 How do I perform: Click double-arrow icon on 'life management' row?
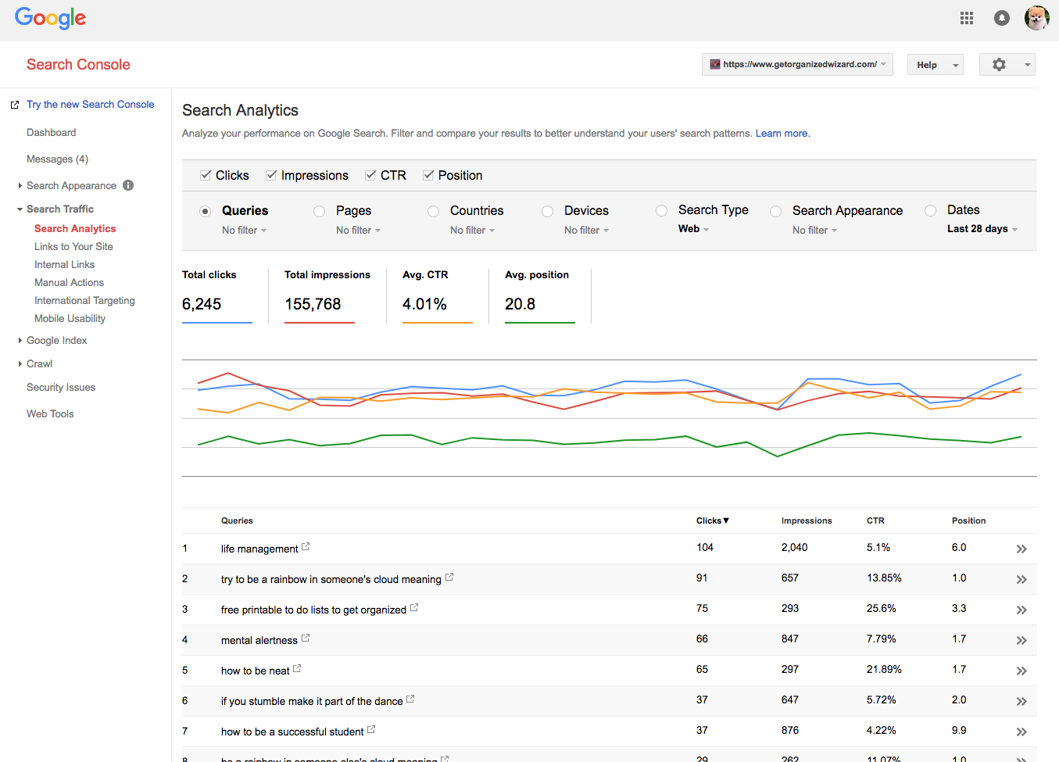tap(1021, 549)
